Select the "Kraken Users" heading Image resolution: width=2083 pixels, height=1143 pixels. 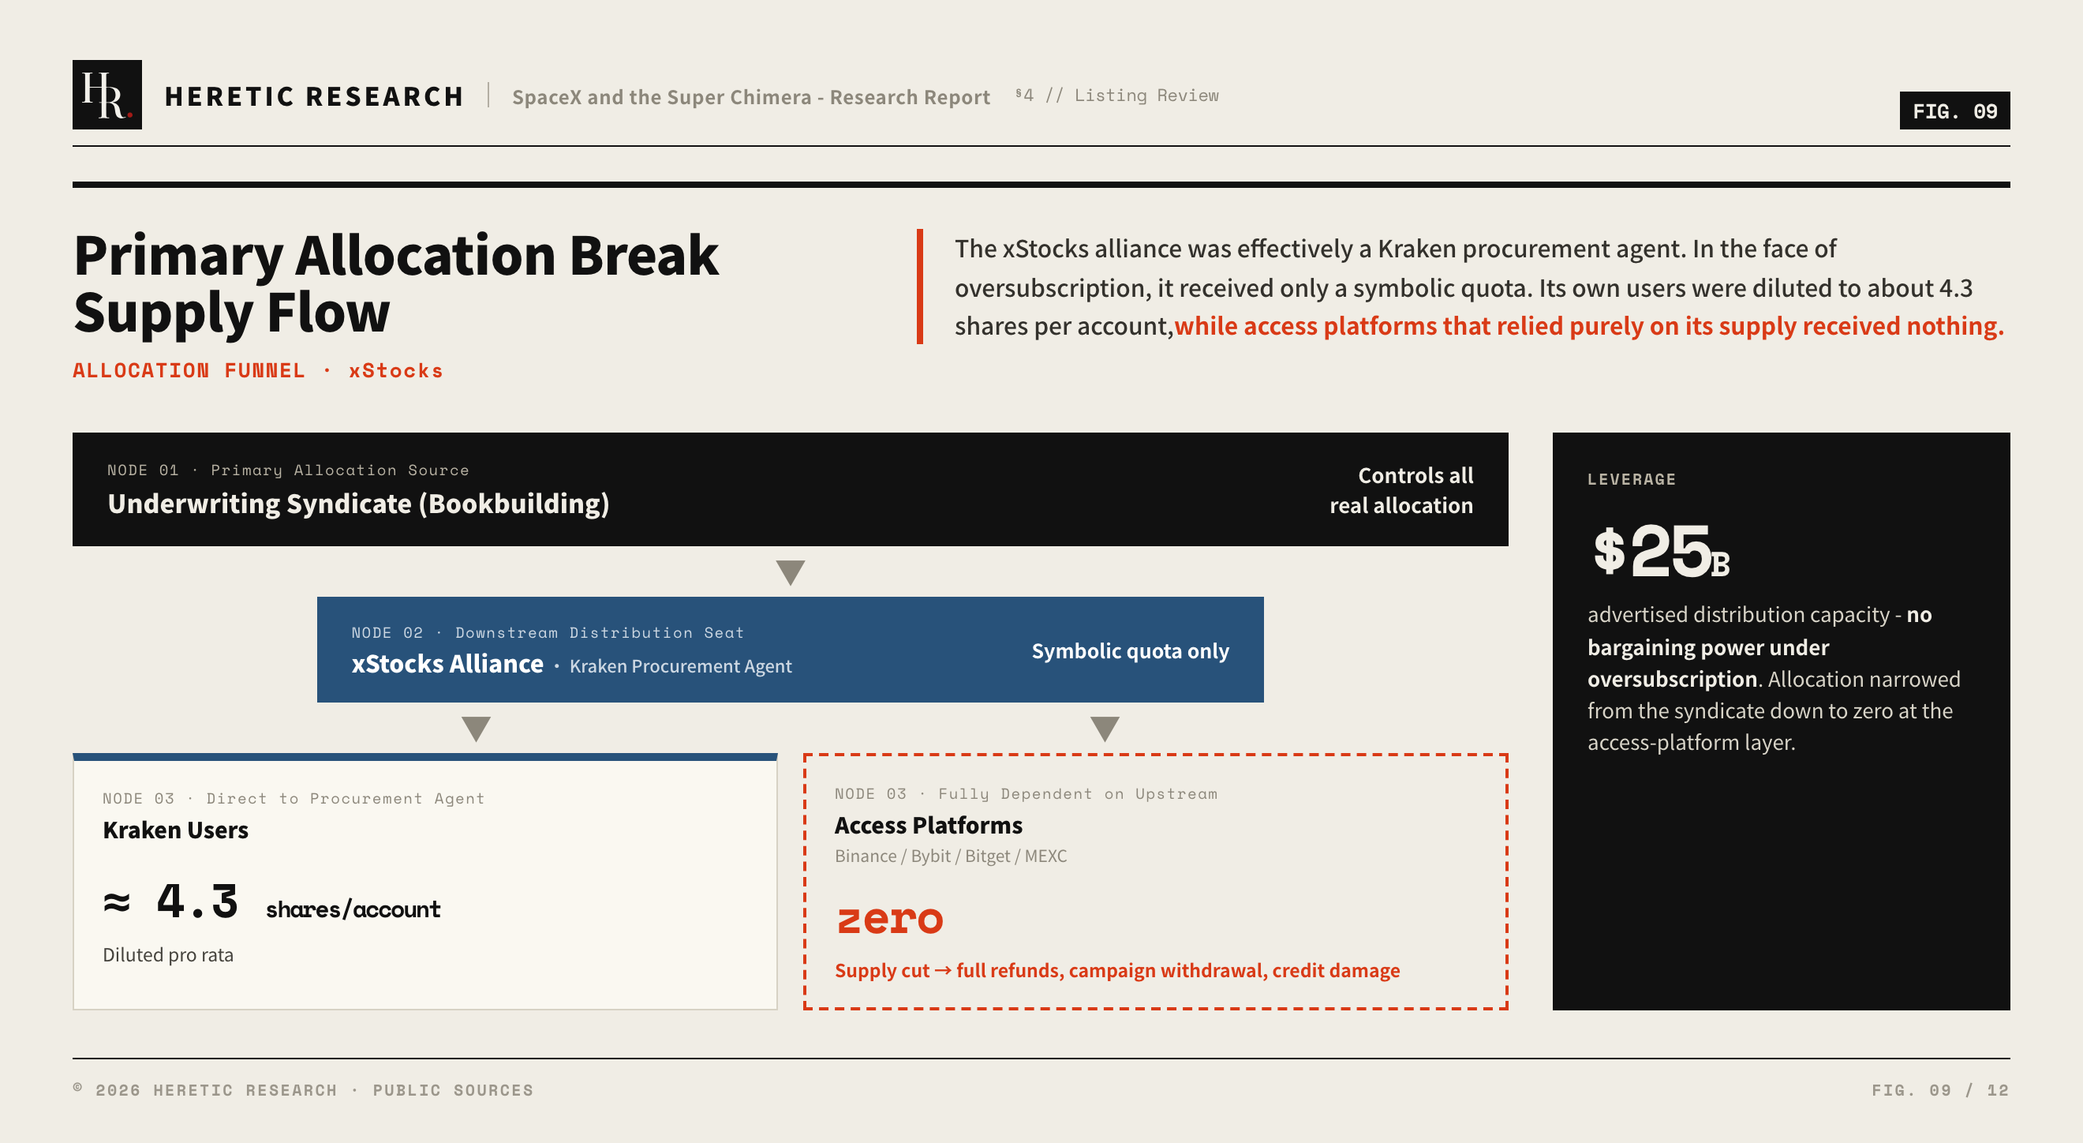tap(175, 830)
